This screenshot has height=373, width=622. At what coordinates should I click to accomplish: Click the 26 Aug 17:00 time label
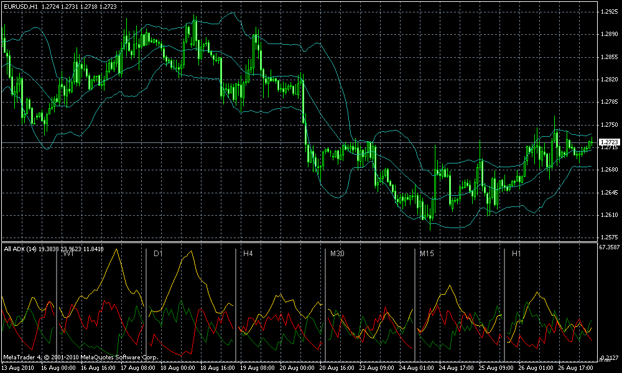click(x=576, y=368)
